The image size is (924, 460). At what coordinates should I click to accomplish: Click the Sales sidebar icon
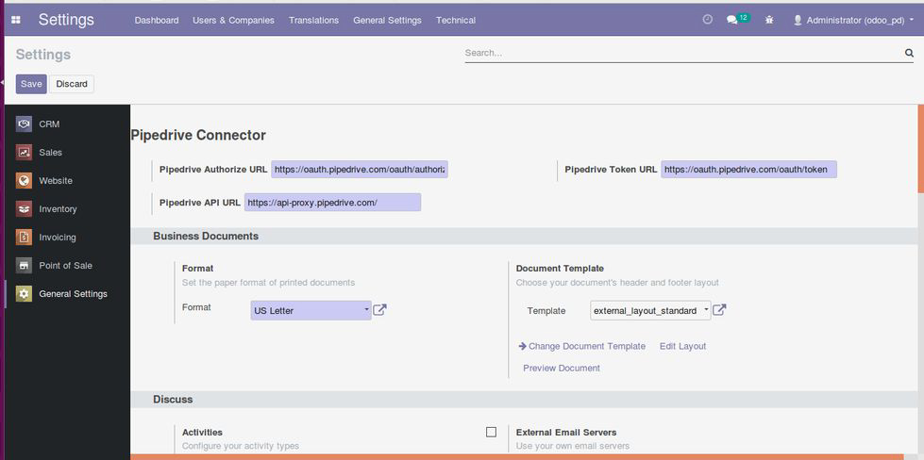[24, 153]
